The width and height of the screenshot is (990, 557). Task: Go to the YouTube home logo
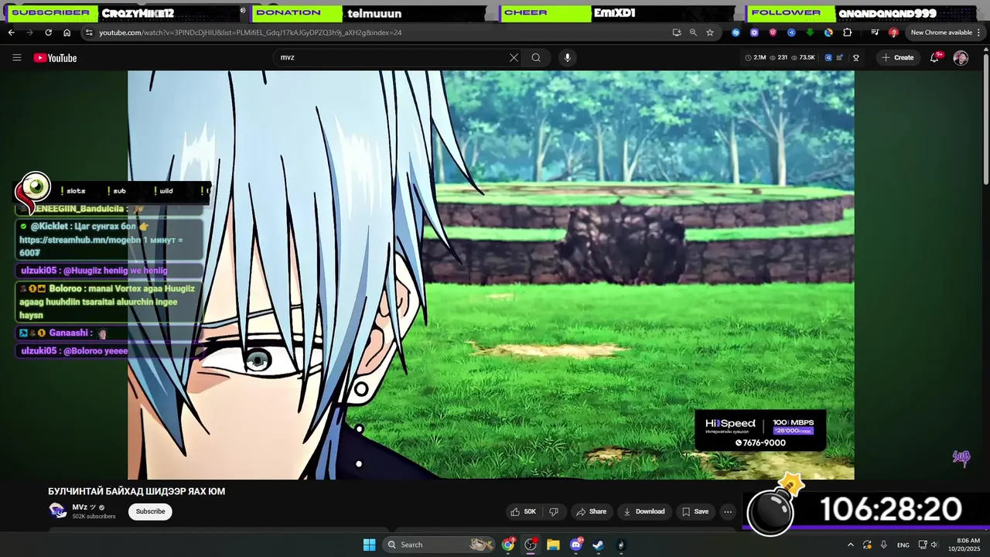[x=55, y=58]
